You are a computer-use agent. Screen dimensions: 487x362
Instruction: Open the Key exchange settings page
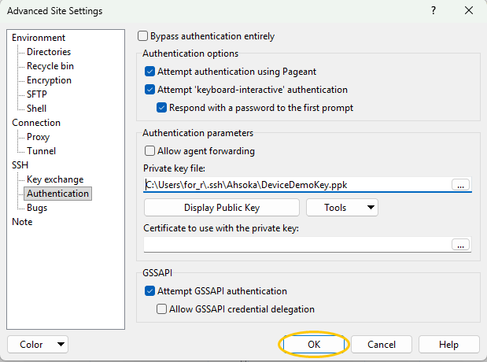(55, 179)
